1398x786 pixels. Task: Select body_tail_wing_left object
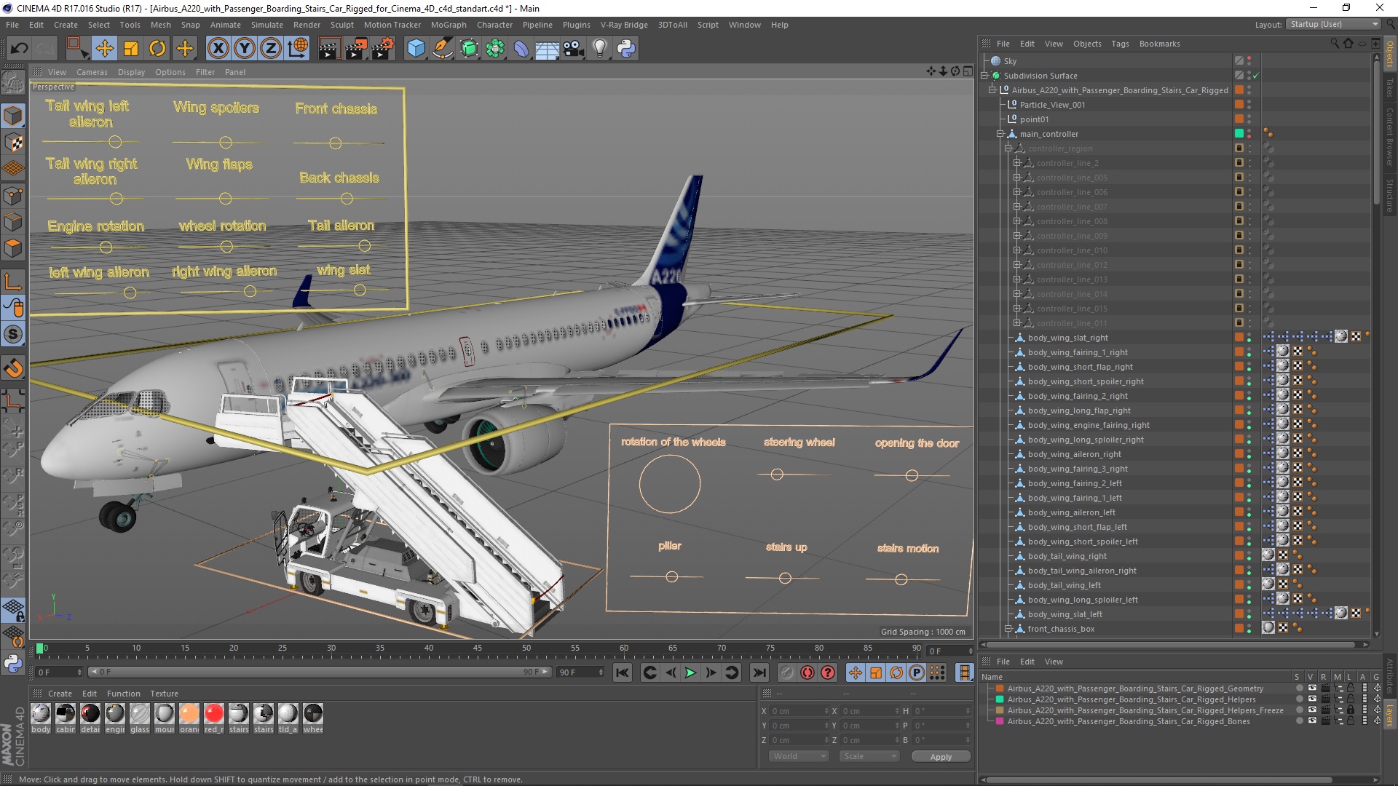tap(1064, 585)
